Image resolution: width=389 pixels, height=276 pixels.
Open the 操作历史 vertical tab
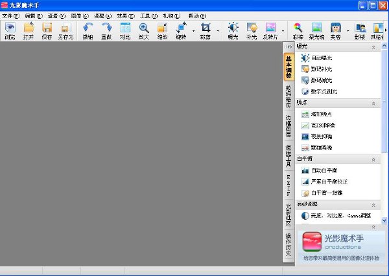coord(289,245)
